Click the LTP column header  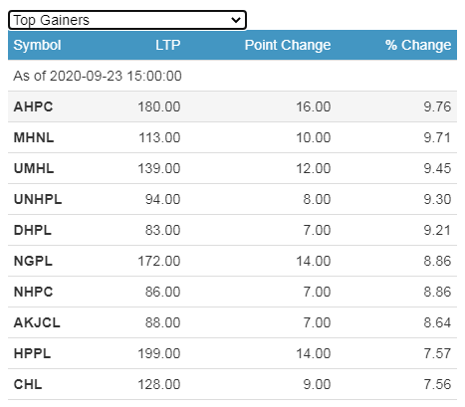168,45
